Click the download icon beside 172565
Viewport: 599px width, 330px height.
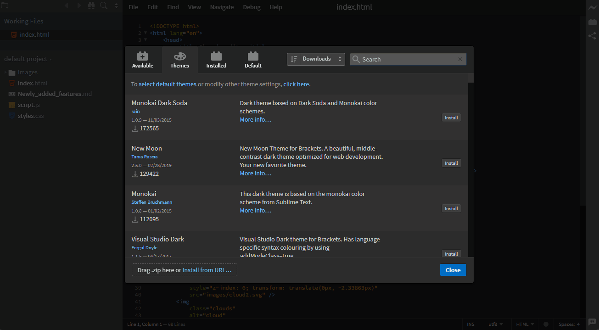tap(135, 129)
